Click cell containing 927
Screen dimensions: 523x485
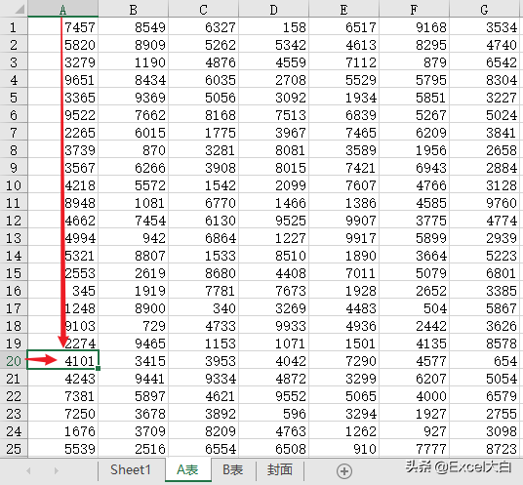(415, 431)
